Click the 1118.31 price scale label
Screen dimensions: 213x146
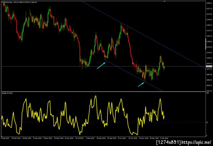[209, 53]
